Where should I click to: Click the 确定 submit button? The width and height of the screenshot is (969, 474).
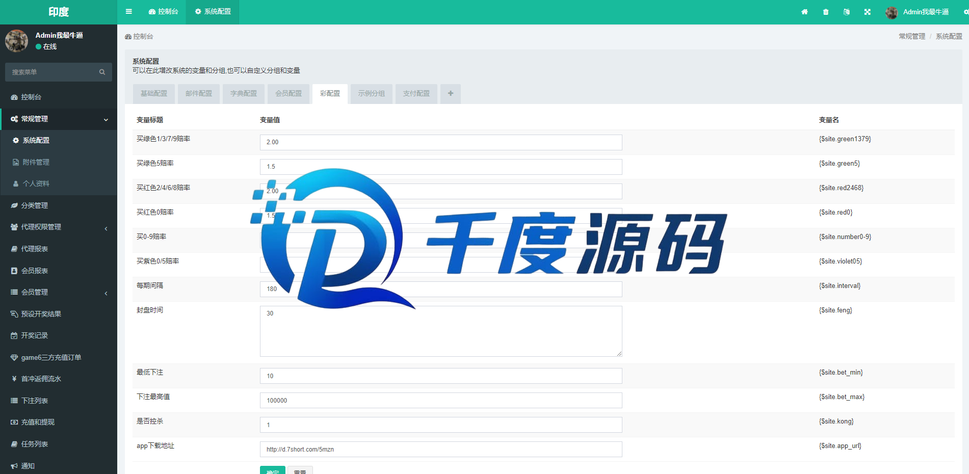pos(273,471)
